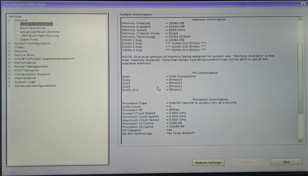Expand the Advanced configurations node
Viewport: 308px width, 176px height.
(9, 86)
